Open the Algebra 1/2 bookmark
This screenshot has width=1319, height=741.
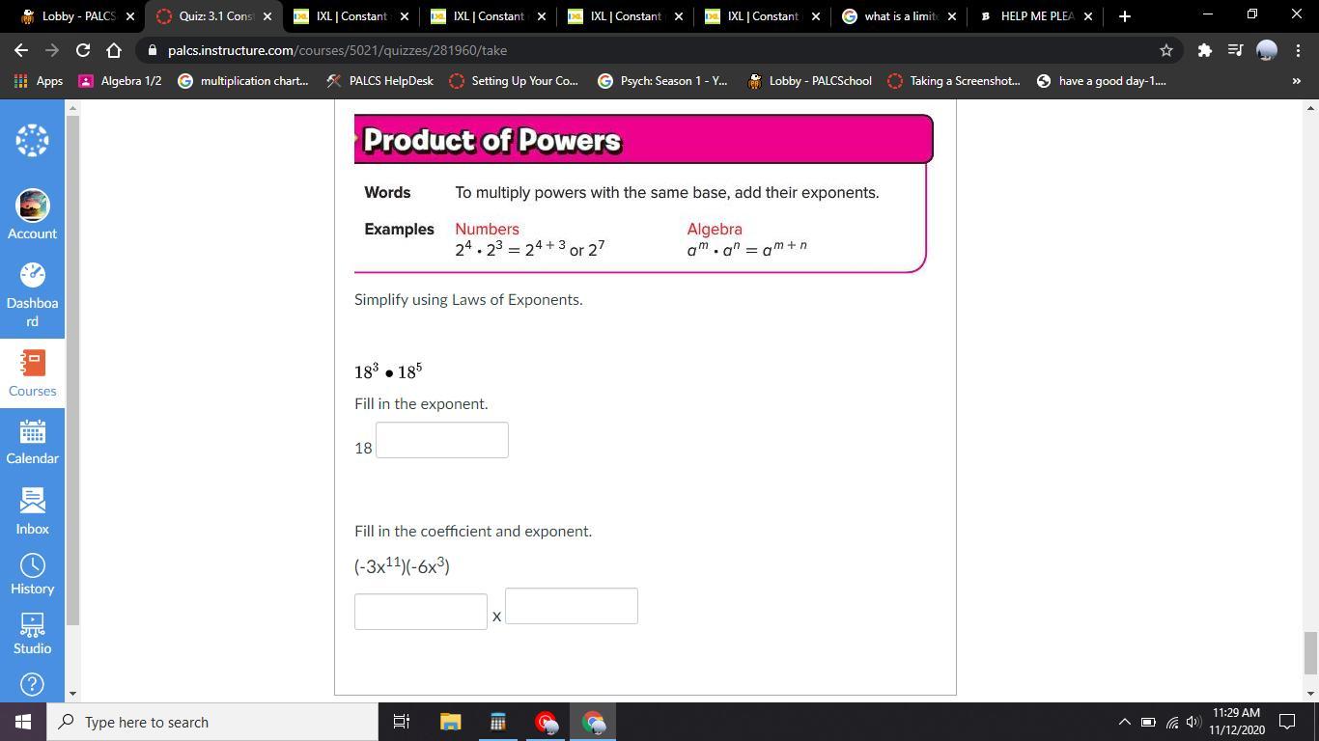point(120,81)
